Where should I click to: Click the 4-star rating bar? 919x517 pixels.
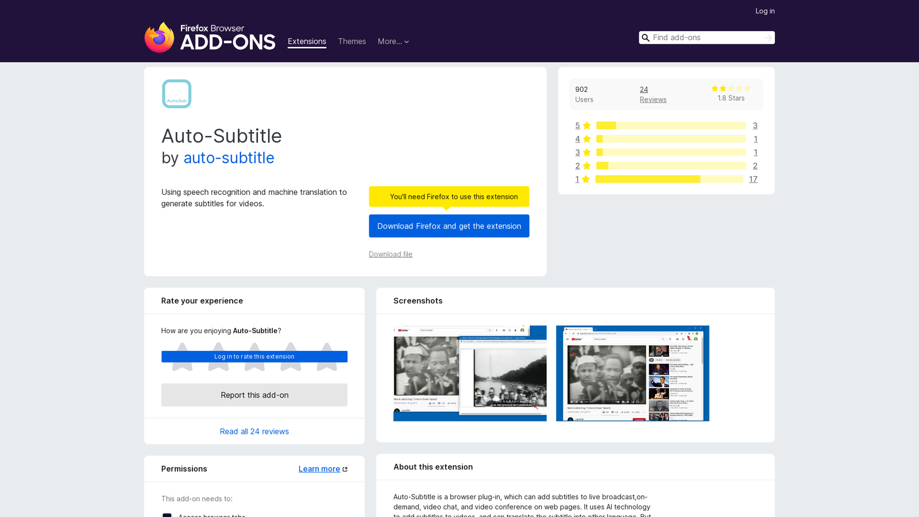coord(671,139)
